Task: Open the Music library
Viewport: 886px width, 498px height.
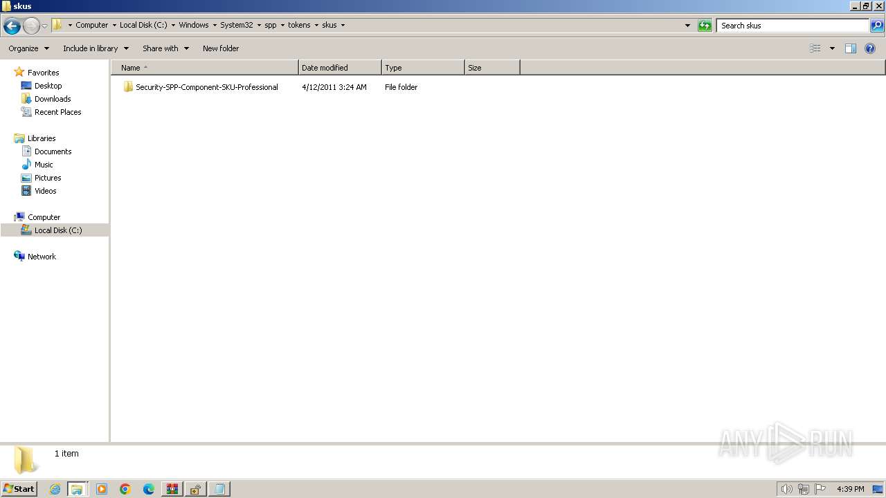Action: click(x=44, y=165)
